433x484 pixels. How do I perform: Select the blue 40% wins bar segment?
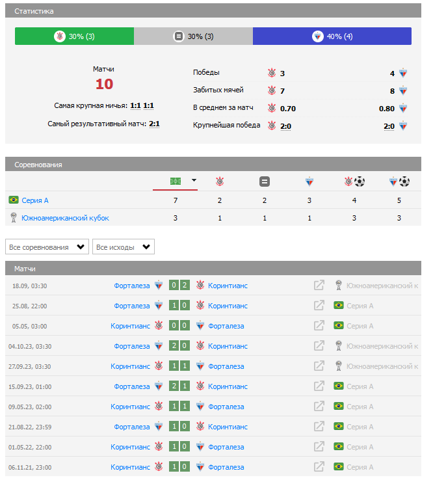coord(332,36)
